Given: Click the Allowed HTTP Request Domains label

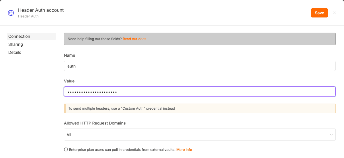Looking at the screenshot, I should click(95, 123).
